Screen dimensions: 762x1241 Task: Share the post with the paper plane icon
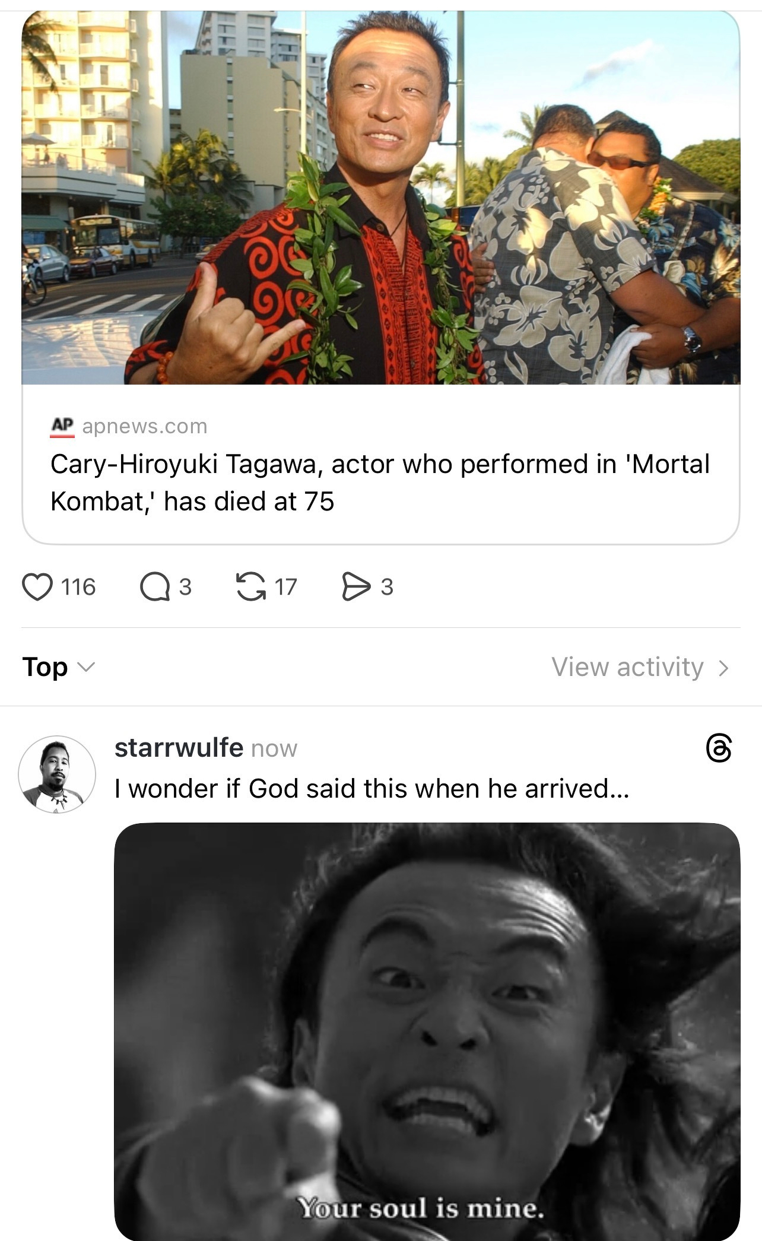pos(355,587)
